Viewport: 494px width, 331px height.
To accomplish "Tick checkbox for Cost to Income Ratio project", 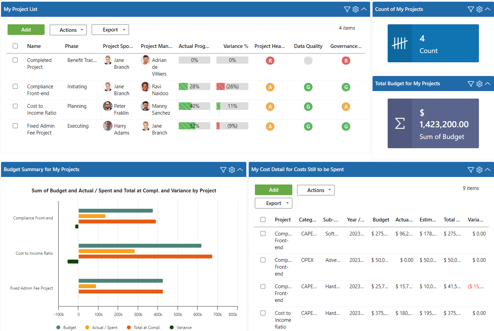I will pos(15,106).
